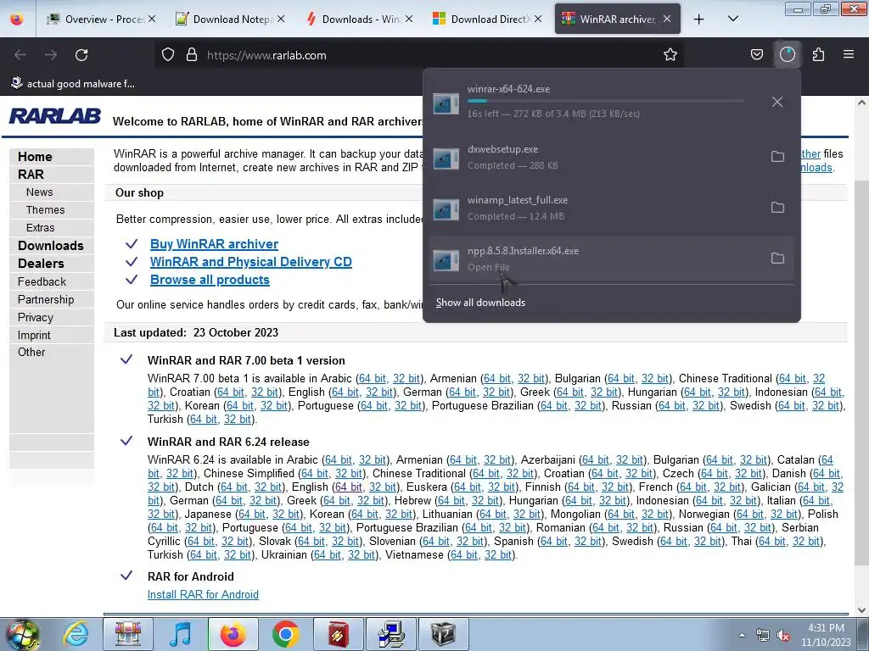Open Downloads in the sidebar

point(50,245)
